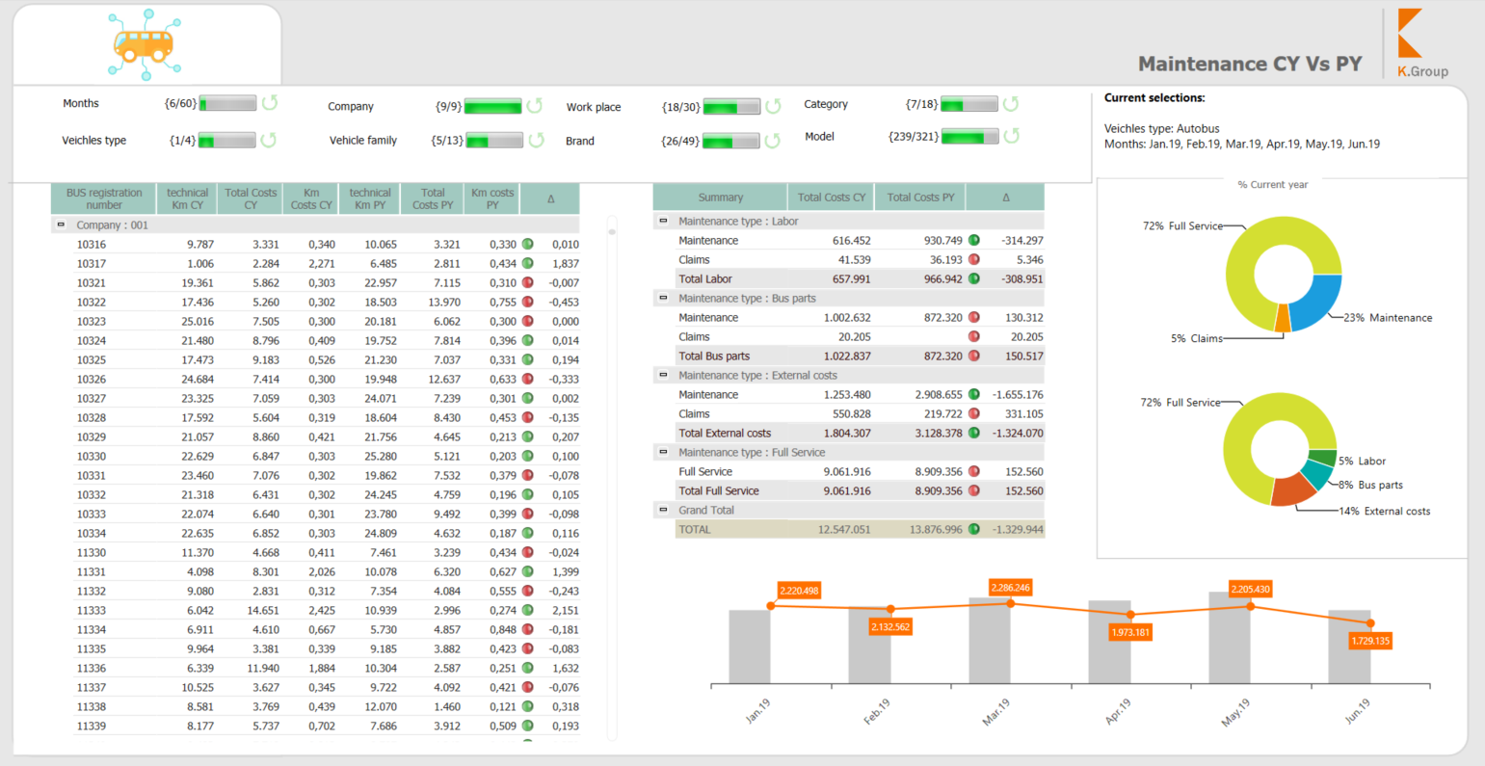Click the Mar.19 data point 2.286.246
The width and height of the screenshot is (1485, 766).
[x=1010, y=603]
